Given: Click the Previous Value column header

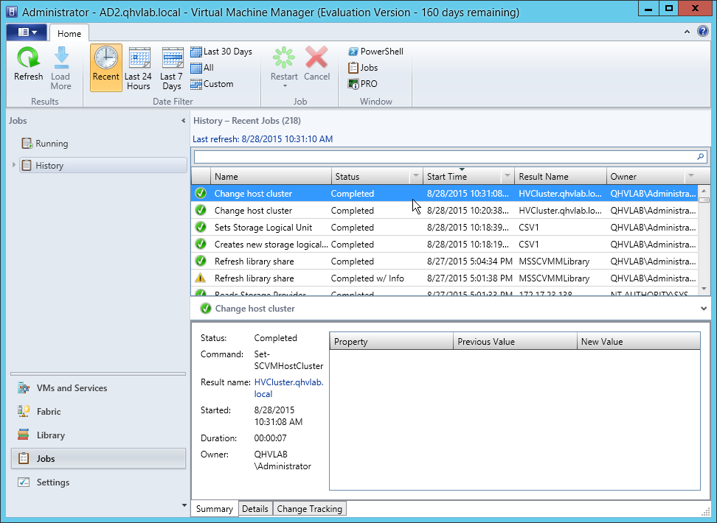Looking at the screenshot, I should pos(516,342).
